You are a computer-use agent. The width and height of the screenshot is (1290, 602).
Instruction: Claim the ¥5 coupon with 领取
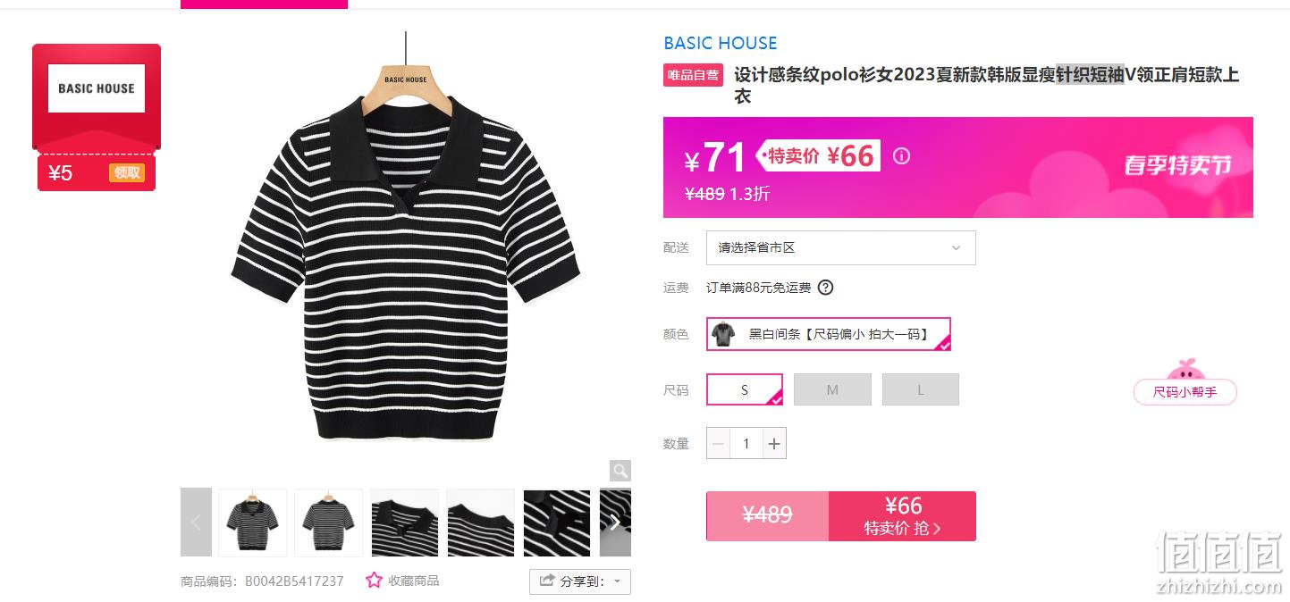(127, 173)
